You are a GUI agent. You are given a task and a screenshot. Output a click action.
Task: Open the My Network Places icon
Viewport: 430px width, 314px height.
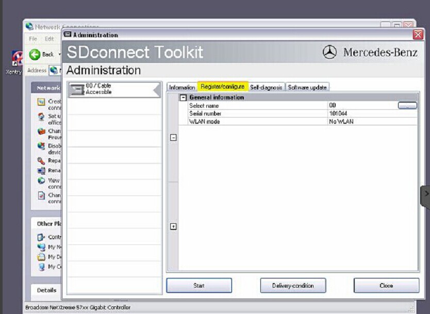(x=41, y=247)
